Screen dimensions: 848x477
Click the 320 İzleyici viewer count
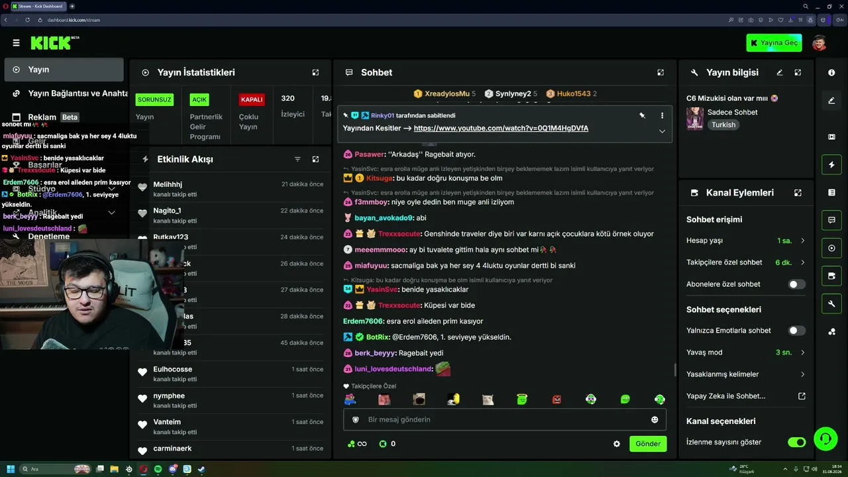click(293, 106)
